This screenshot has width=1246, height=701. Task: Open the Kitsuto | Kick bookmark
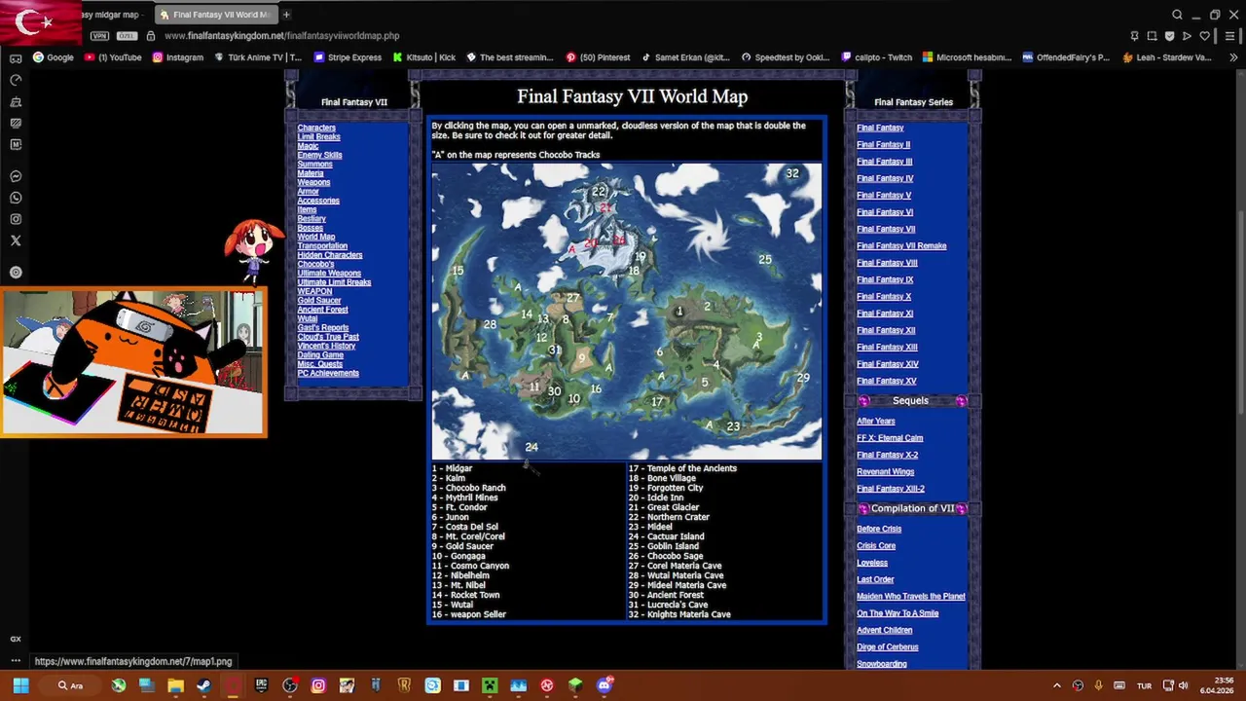point(423,57)
